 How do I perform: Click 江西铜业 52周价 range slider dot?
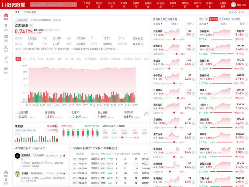(x=122, y=137)
